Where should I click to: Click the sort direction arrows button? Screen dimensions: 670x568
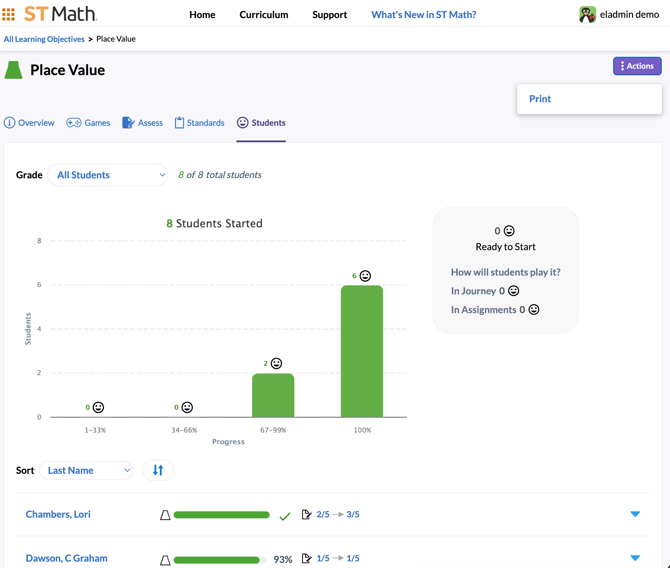pyautogui.click(x=158, y=470)
